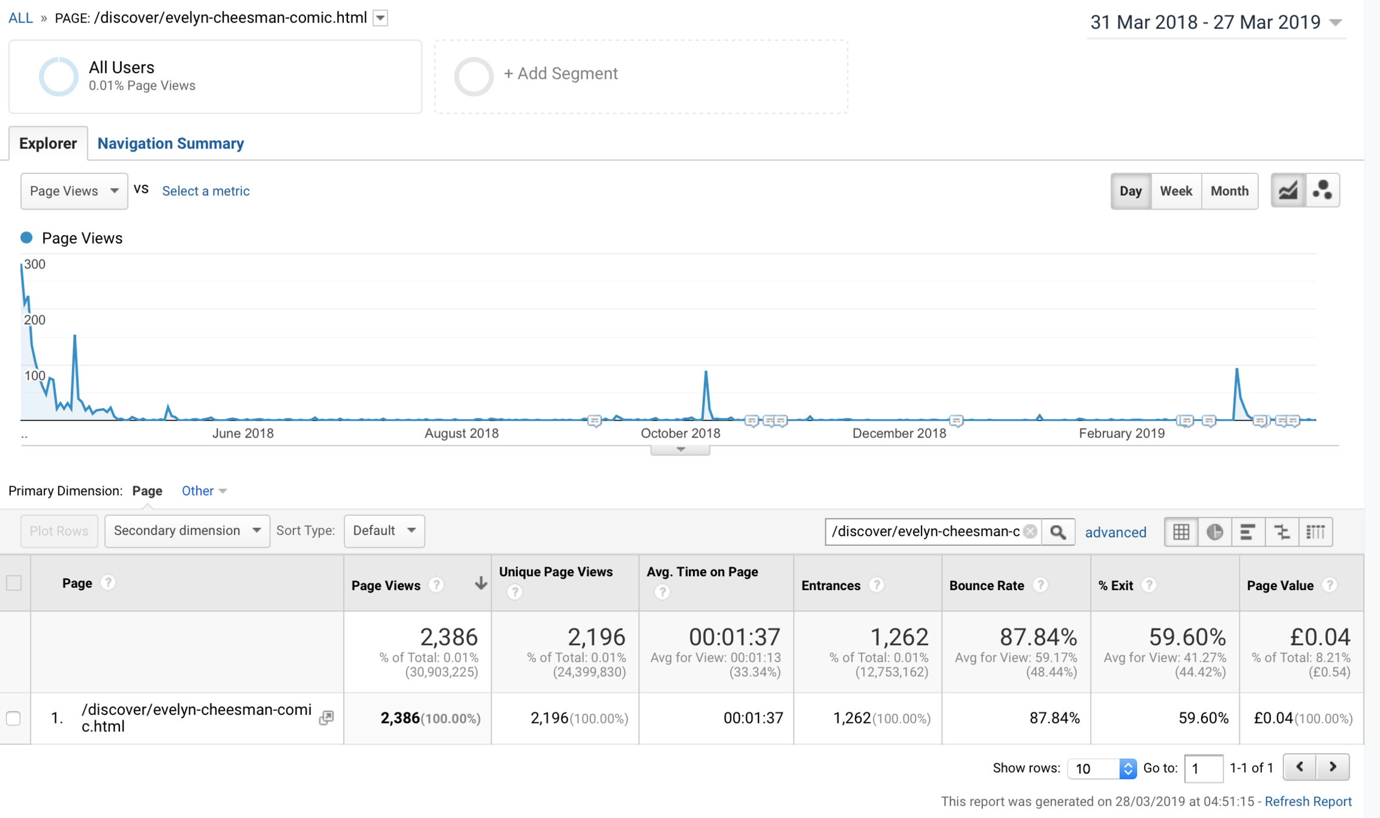Switch to motion chart icon

pos(1322,191)
